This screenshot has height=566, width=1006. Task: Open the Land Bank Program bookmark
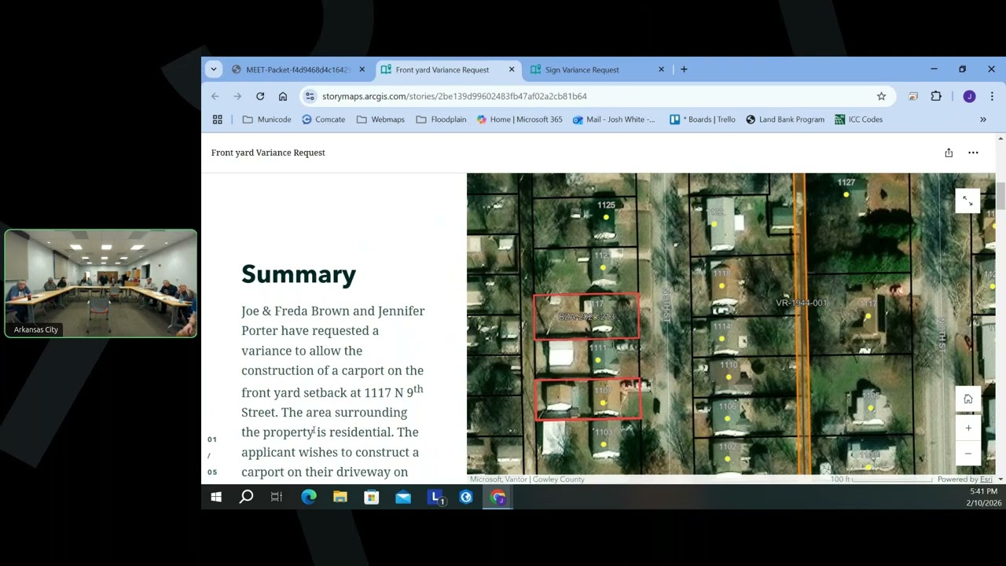tap(784, 119)
